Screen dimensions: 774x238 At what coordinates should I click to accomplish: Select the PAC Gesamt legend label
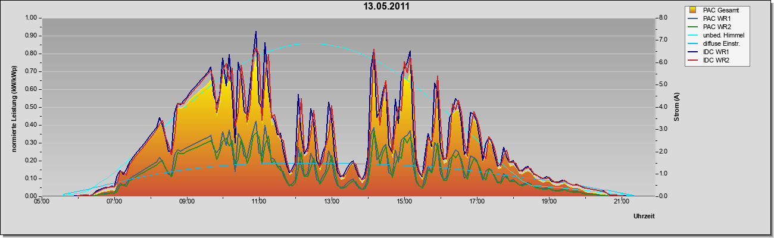[x=722, y=10]
